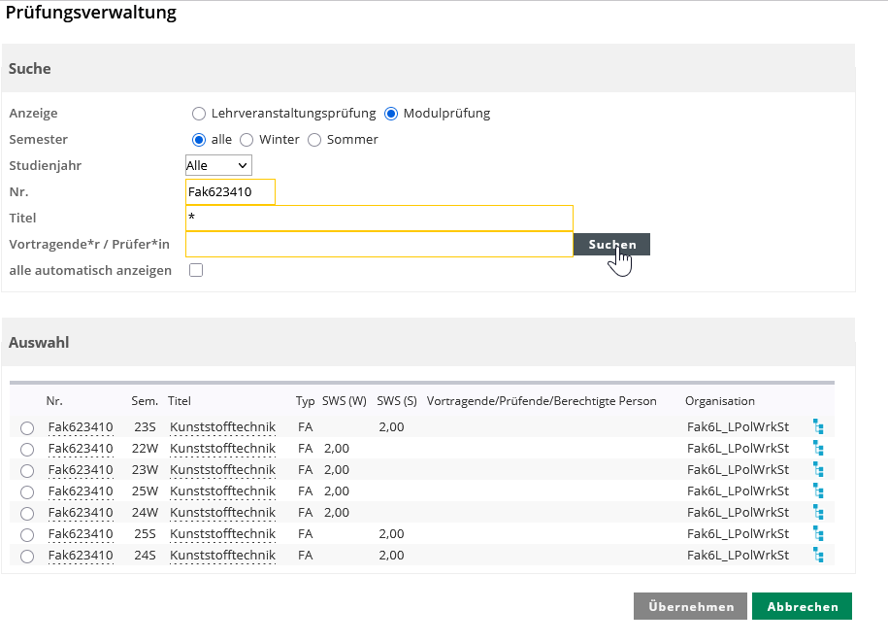Focus the Vortragende*r / Prüfer*in field
Viewport: 888px width, 643px height.
pos(378,244)
